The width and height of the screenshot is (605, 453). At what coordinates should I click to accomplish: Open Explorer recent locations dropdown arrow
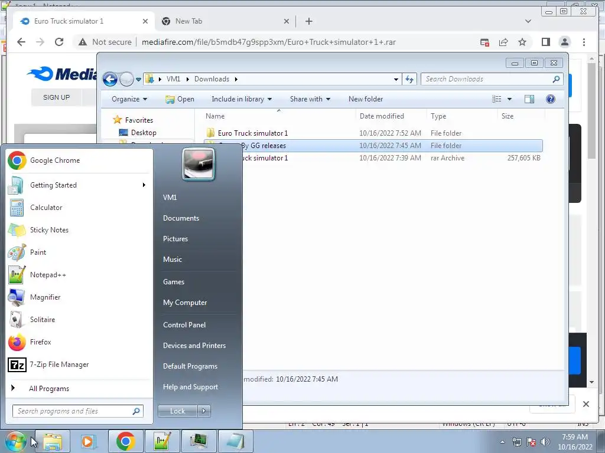coord(138,80)
